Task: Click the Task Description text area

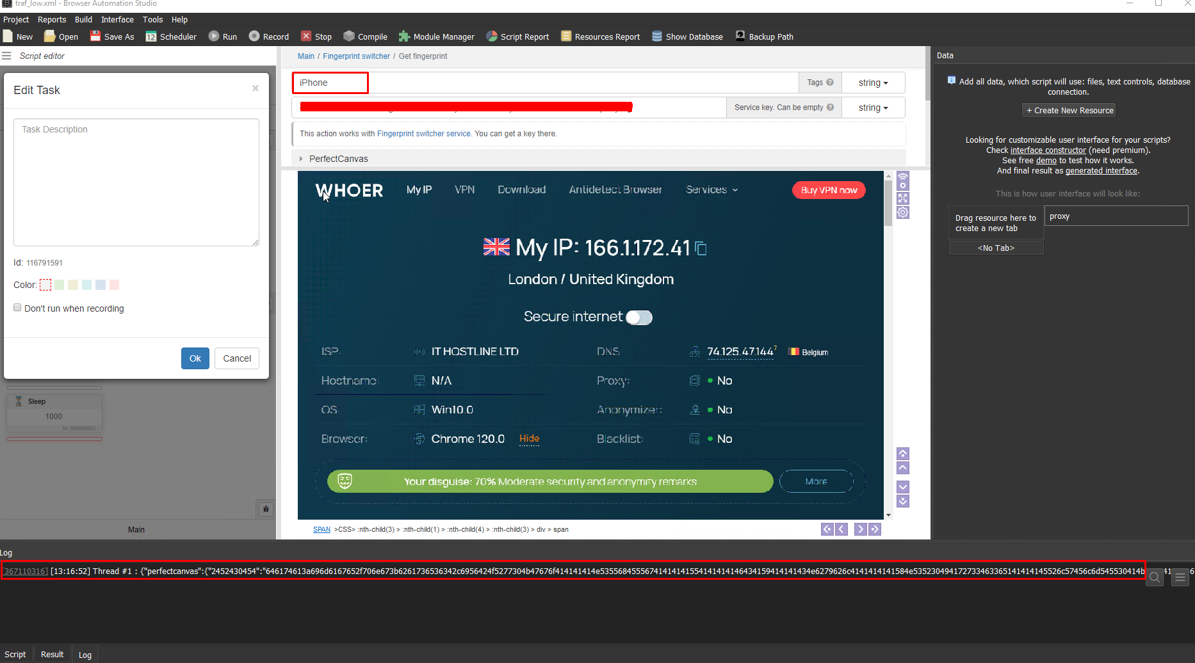Action: pyautogui.click(x=136, y=182)
